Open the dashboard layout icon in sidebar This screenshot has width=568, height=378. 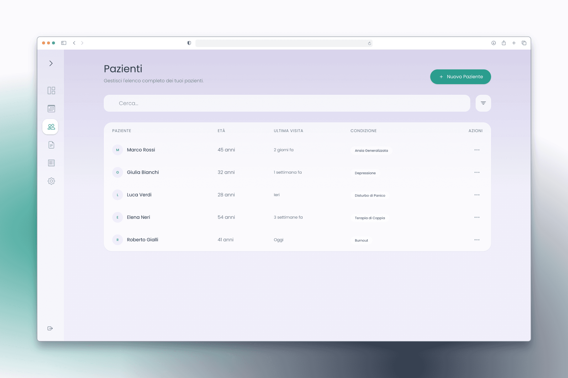[51, 90]
